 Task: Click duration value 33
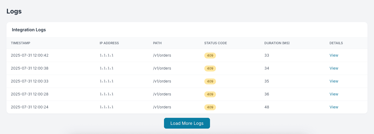tap(267, 55)
